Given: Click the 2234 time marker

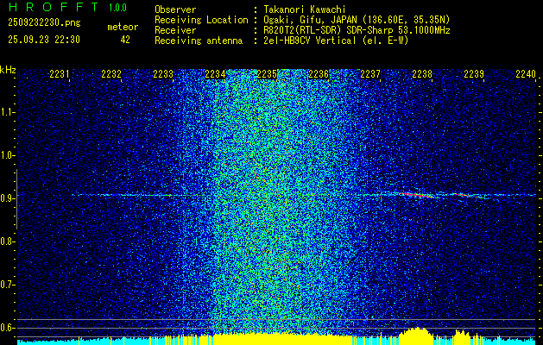Looking at the screenshot, I should [215, 74].
